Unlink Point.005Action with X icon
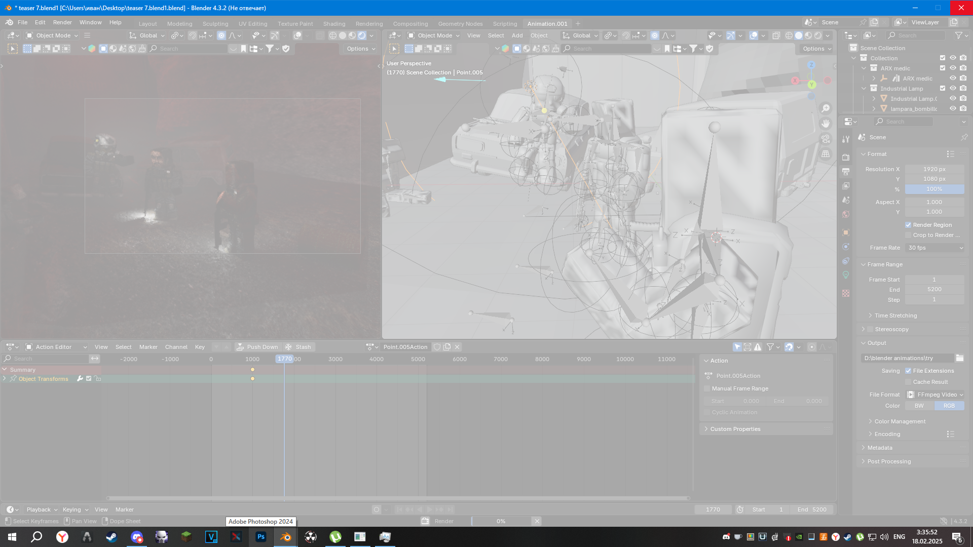The width and height of the screenshot is (973, 547). [457, 347]
